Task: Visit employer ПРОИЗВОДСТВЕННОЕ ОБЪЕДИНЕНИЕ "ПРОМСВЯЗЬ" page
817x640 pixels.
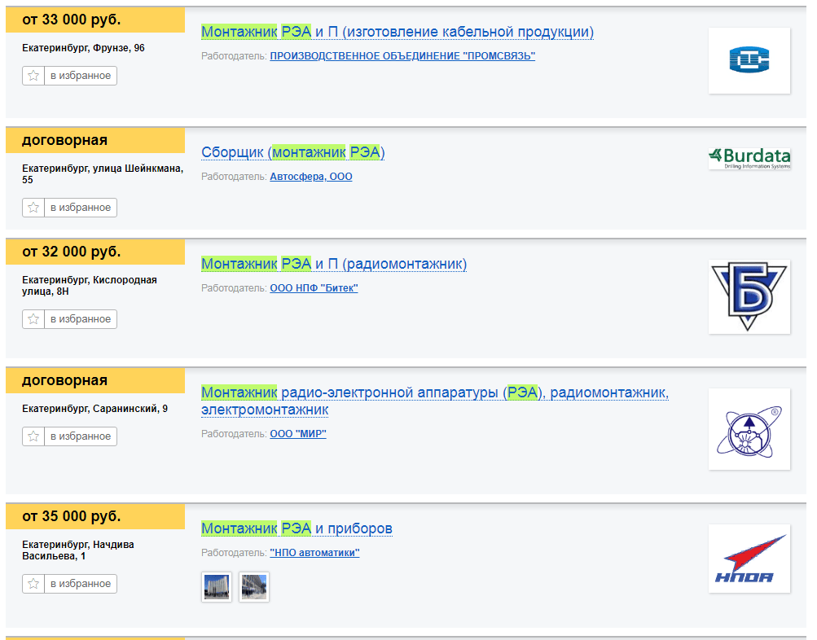Action: coord(402,56)
